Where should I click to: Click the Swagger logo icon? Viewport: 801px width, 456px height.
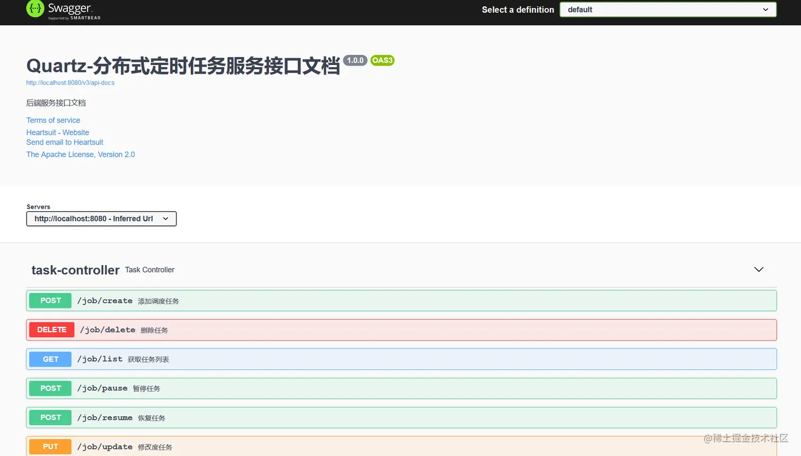point(35,8)
